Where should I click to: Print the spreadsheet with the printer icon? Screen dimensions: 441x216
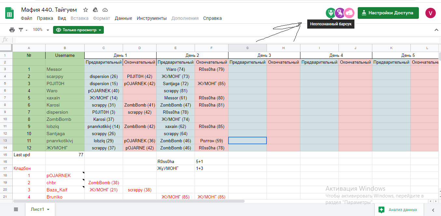click(12, 30)
